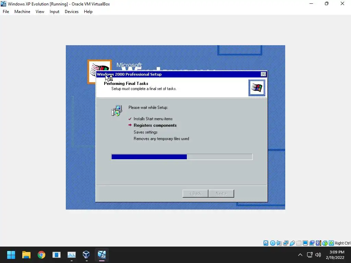Open Google Chrome from the taskbar

[x=41, y=255]
